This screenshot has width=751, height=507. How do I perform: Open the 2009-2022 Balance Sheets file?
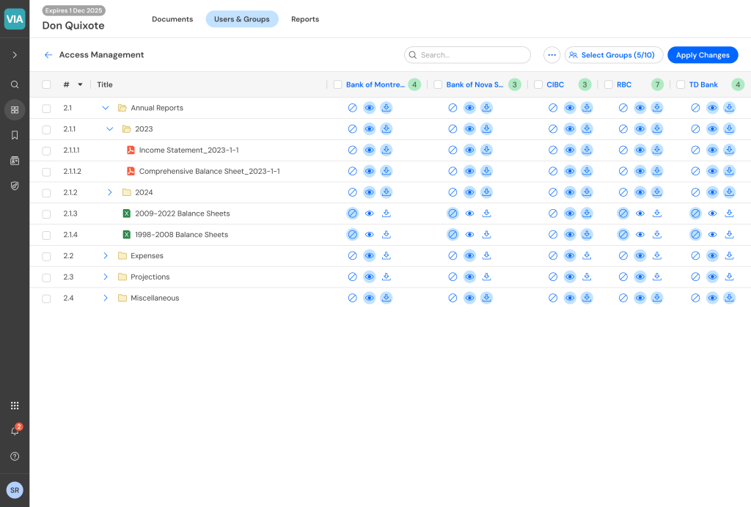click(183, 214)
